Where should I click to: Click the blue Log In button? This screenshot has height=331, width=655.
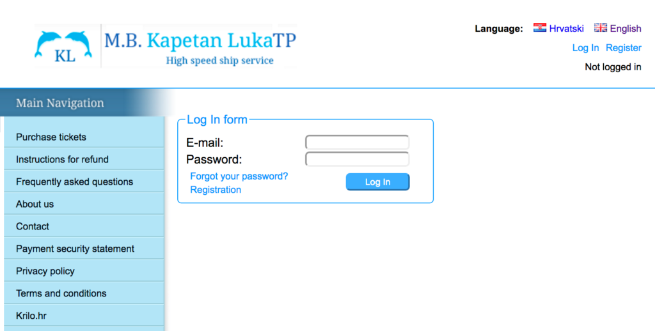pyautogui.click(x=377, y=182)
